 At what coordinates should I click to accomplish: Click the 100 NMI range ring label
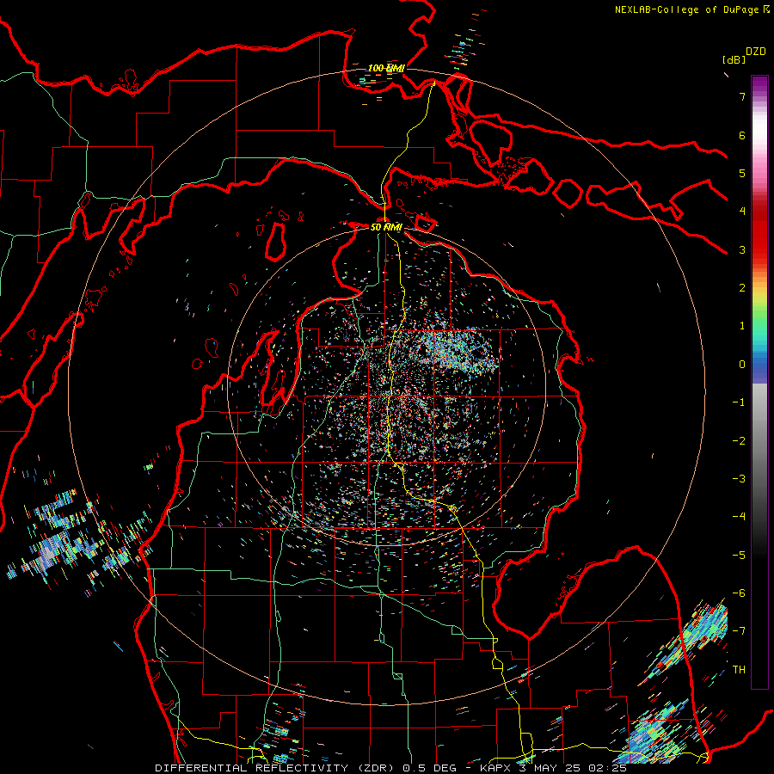click(386, 68)
